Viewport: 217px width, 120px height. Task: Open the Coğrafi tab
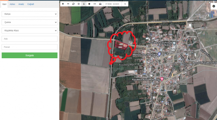[31, 4]
